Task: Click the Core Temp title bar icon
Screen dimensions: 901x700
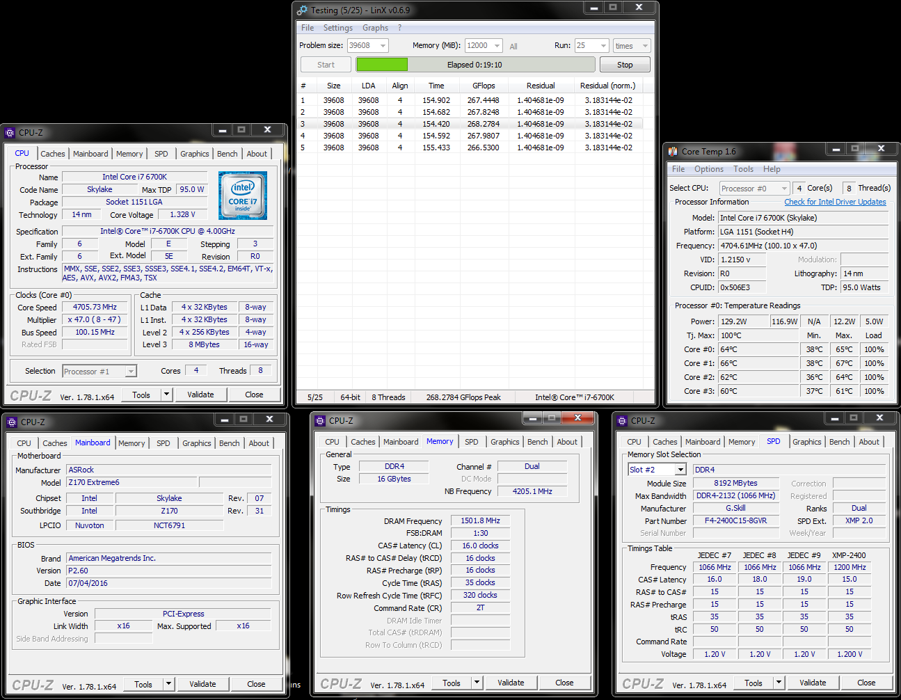Action: pyautogui.click(x=673, y=151)
